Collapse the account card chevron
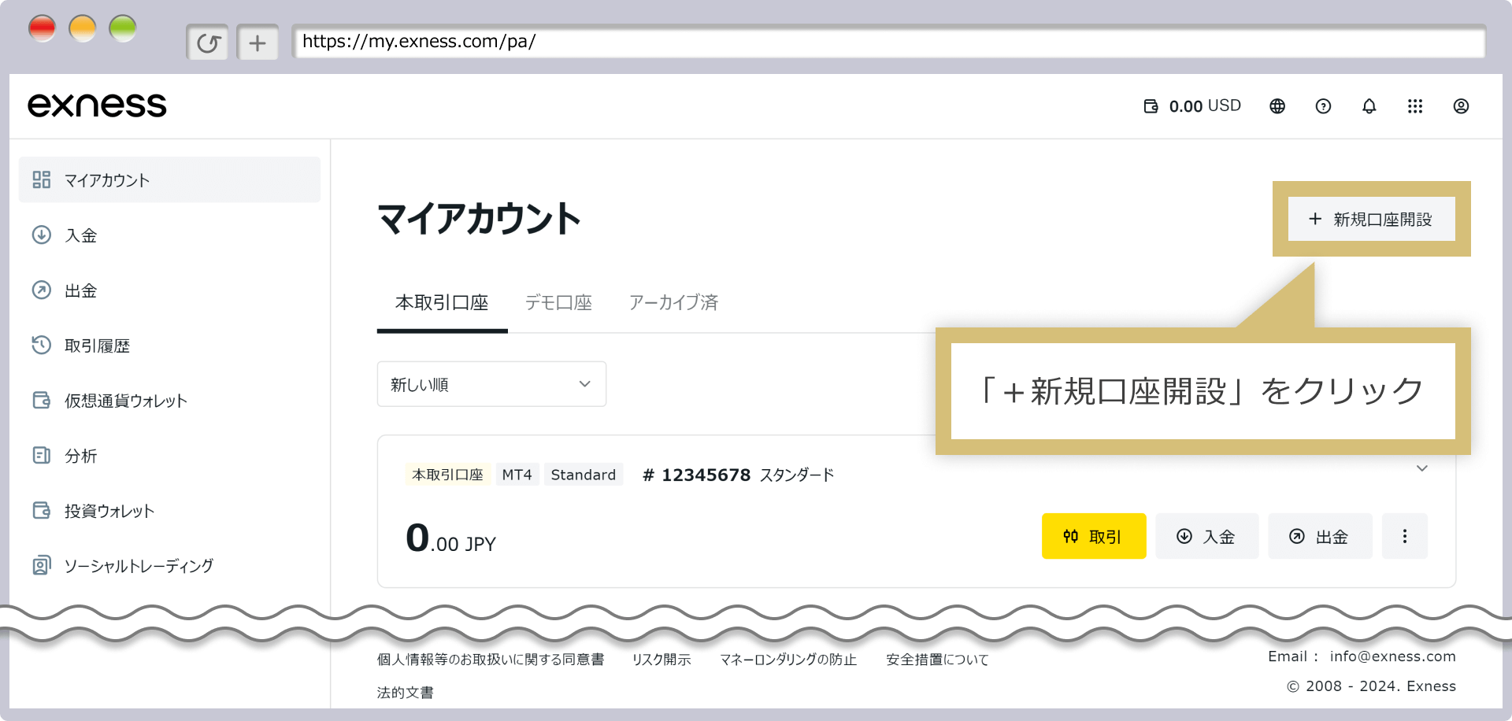 pyautogui.click(x=1422, y=468)
